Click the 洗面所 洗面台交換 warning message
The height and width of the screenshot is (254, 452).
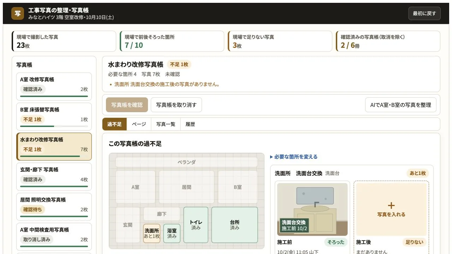tap(167, 84)
